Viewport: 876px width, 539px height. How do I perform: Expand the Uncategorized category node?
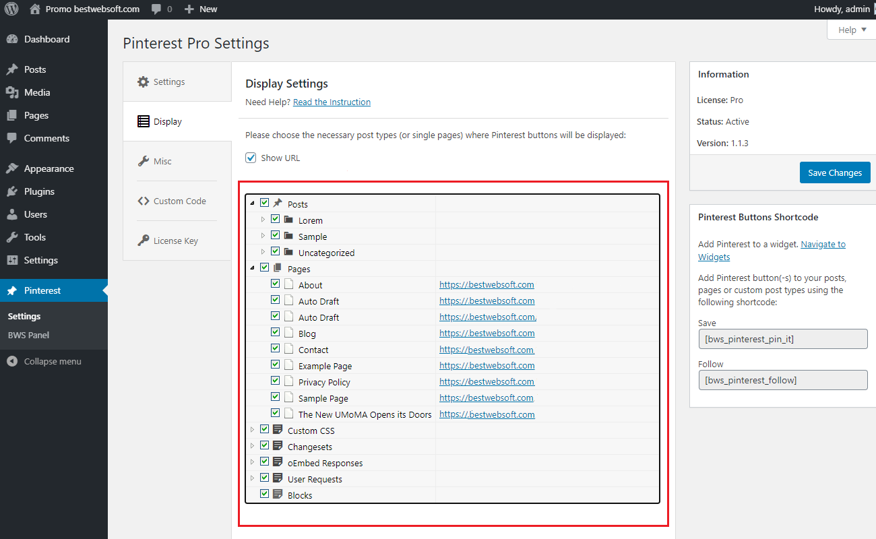(x=263, y=252)
